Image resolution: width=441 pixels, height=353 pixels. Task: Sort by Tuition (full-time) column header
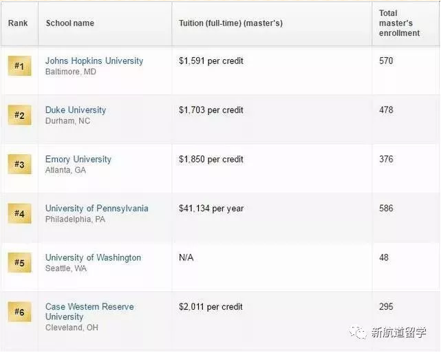[x=230, y=23]
